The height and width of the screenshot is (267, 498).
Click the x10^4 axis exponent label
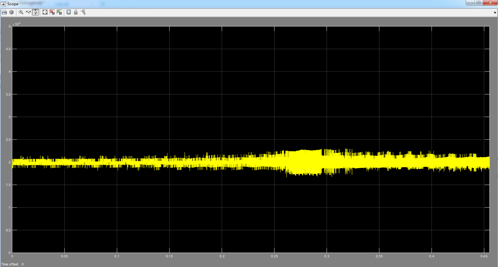point(16,24)
